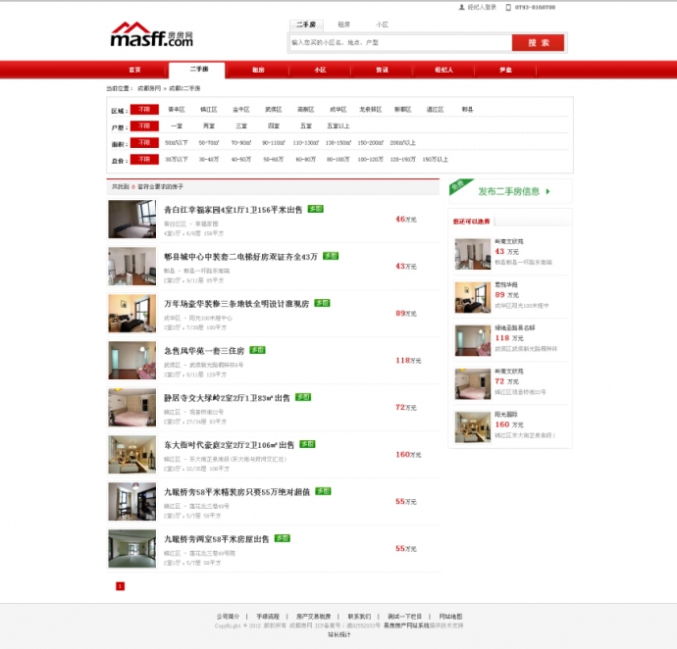Click the 多图 badge on the 青白江幸福家园 listing
Image resolution: width=677 pixels, height=649 pixels.
[x=316, y=209]
